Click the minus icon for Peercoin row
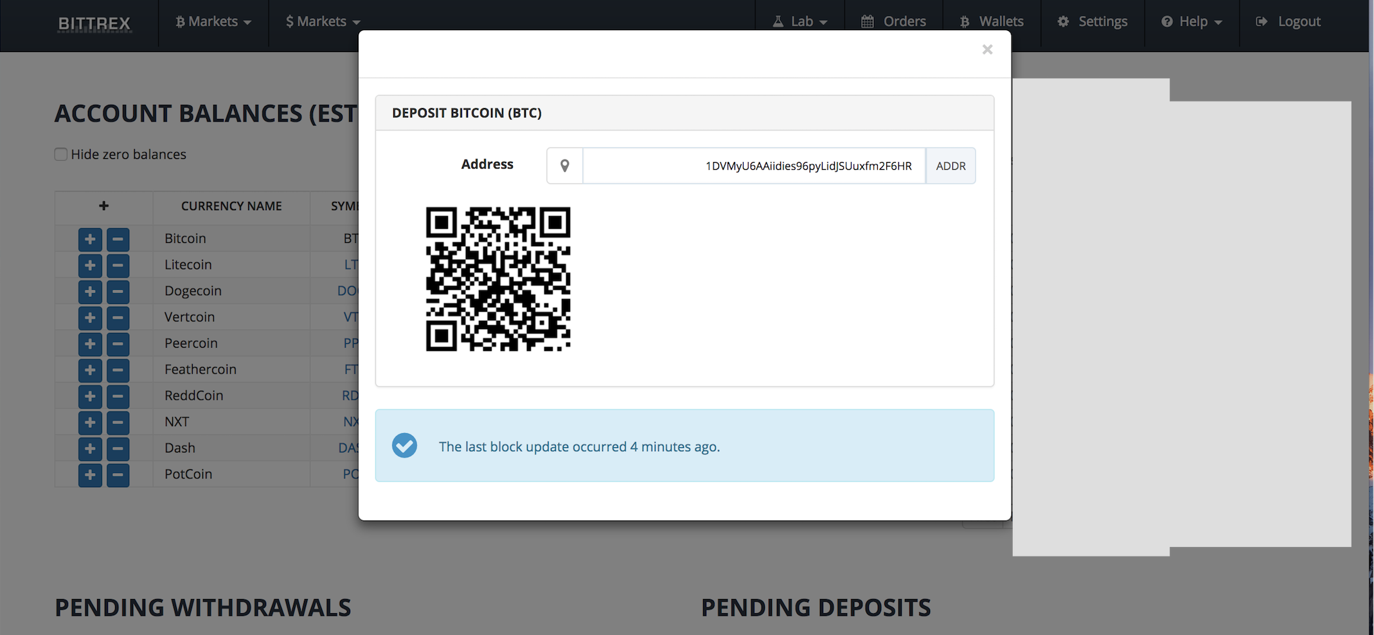 pyautogui.click(x=118, y=344)
